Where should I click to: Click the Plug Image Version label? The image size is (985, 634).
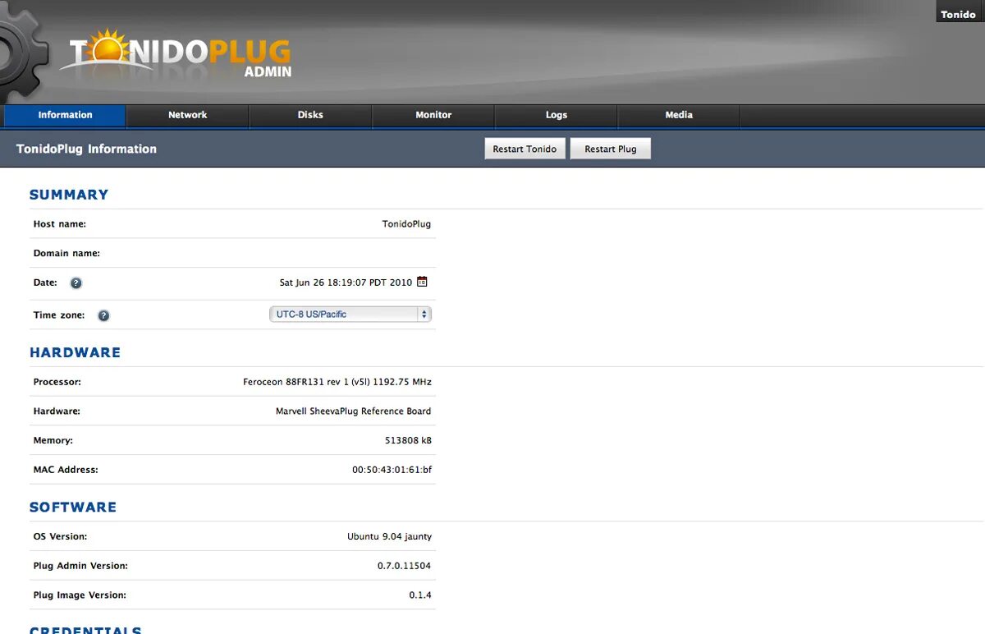tap(80, 595)
